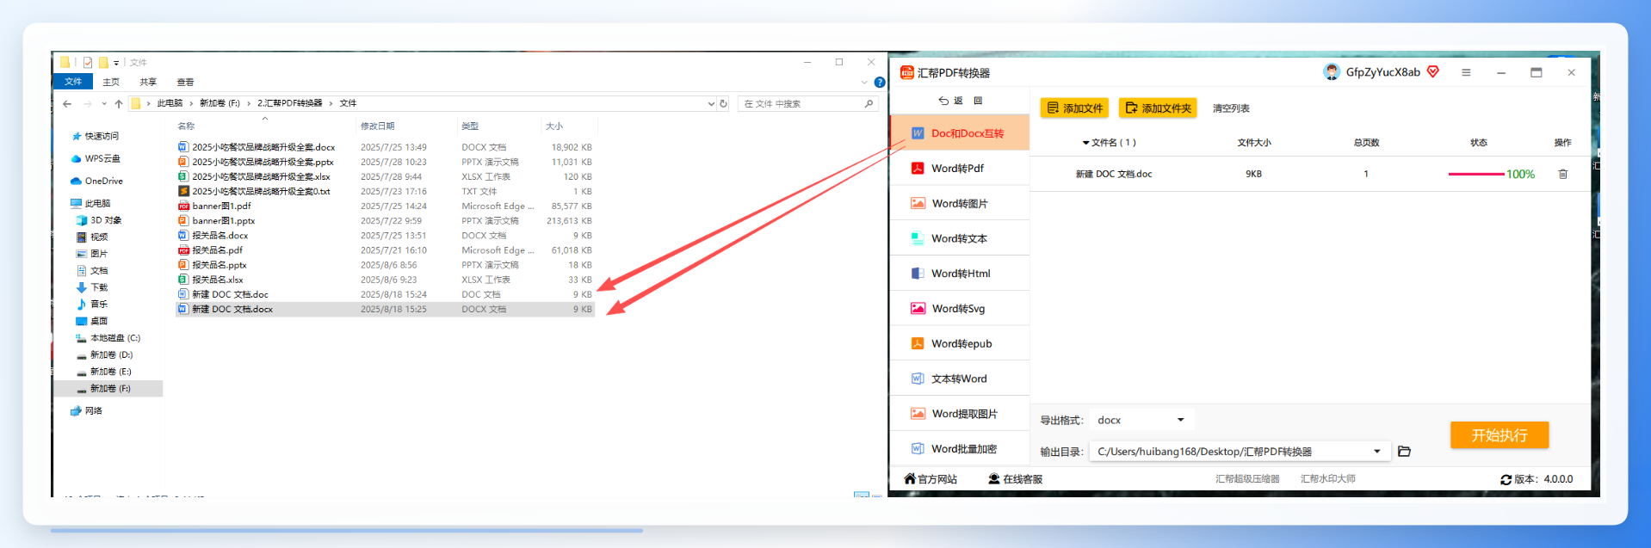
Task: Expand the 输出目录 path dropdown
Action: (1377, 452)
